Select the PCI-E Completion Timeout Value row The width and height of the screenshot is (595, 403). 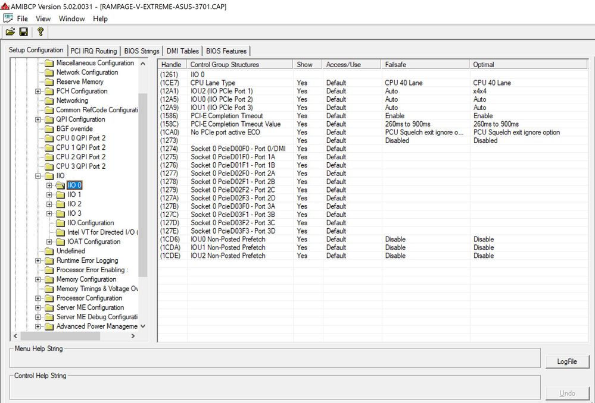[373, 124]
